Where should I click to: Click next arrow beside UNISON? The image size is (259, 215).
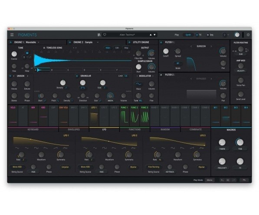[x=28, y=76]
